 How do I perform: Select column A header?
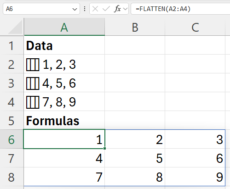coord(64,27)
